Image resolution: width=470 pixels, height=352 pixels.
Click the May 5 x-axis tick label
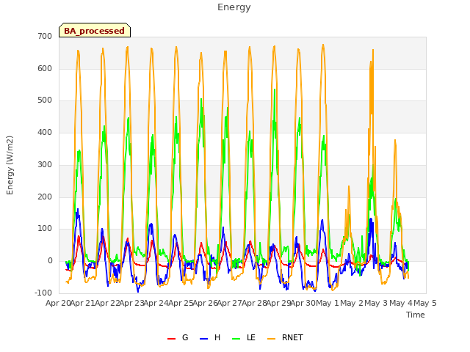tap(425, 303)
